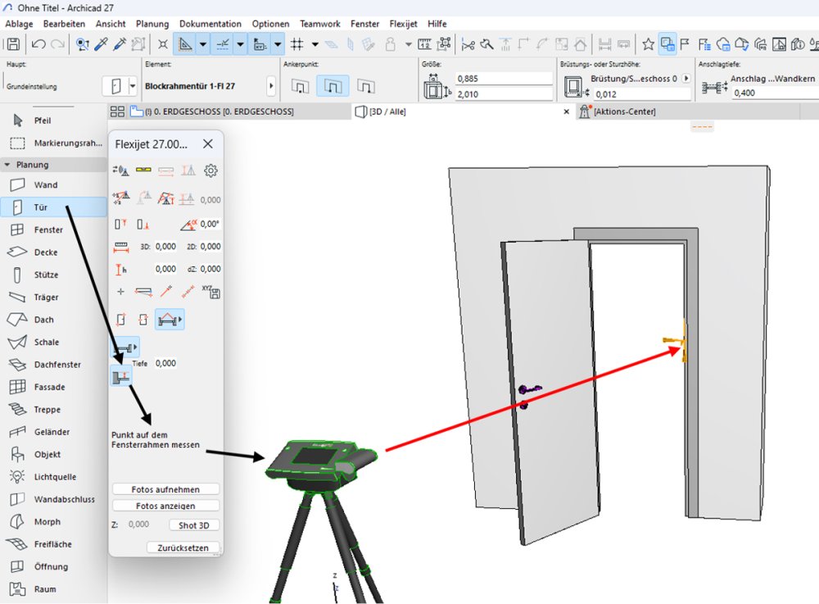
Task: Click Flexijet station positioning icon
Action: pyautogui.click(x=120, y=198)
